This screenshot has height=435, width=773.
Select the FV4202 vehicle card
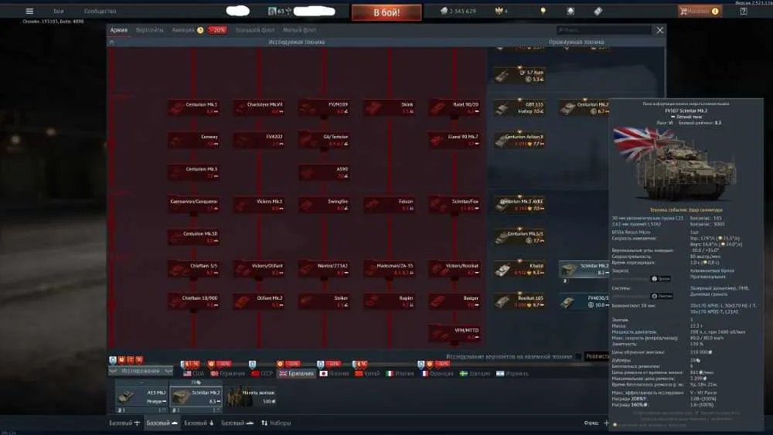point(259,140)
